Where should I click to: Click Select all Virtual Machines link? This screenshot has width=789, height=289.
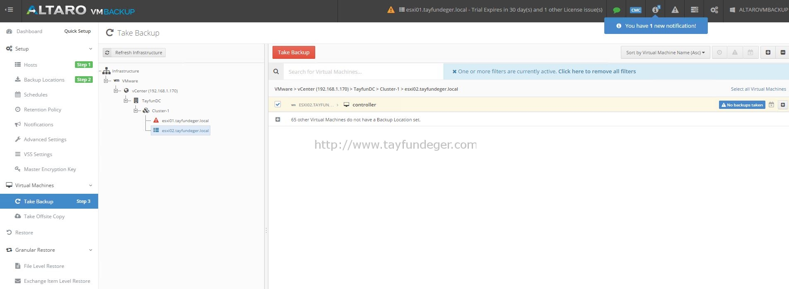coord(758,89)
